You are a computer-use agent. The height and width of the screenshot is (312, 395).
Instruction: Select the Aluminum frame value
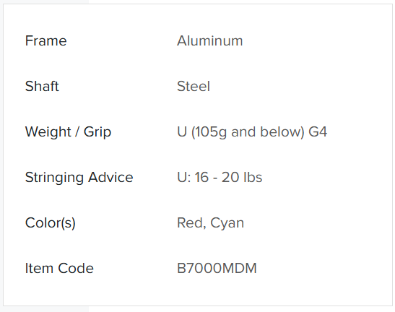pos(210,41)
